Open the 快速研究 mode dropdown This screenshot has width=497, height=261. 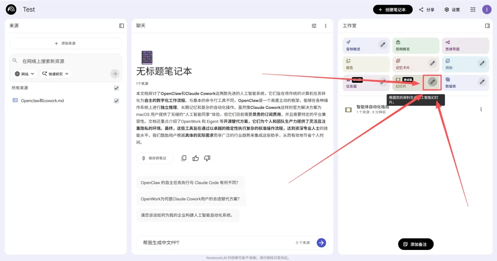pos(56,74)
